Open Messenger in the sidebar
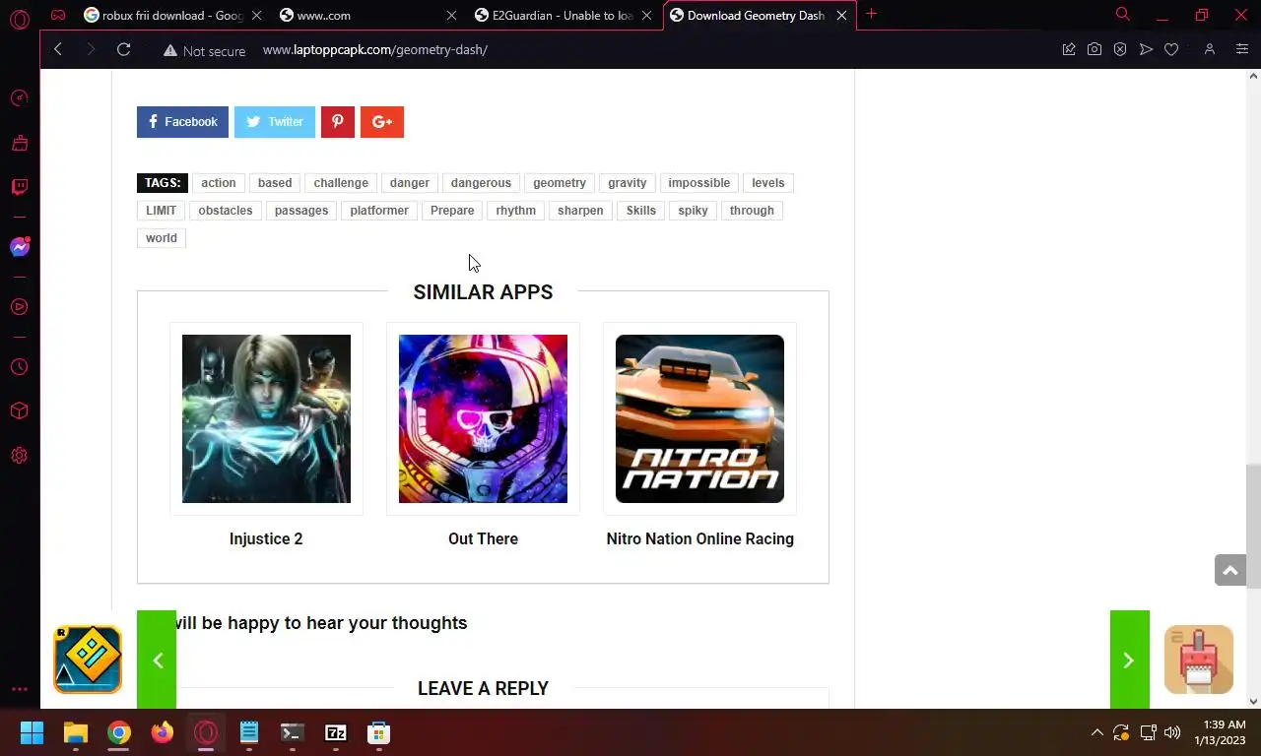The image size is (1261, 756). [x=20, y=247]
